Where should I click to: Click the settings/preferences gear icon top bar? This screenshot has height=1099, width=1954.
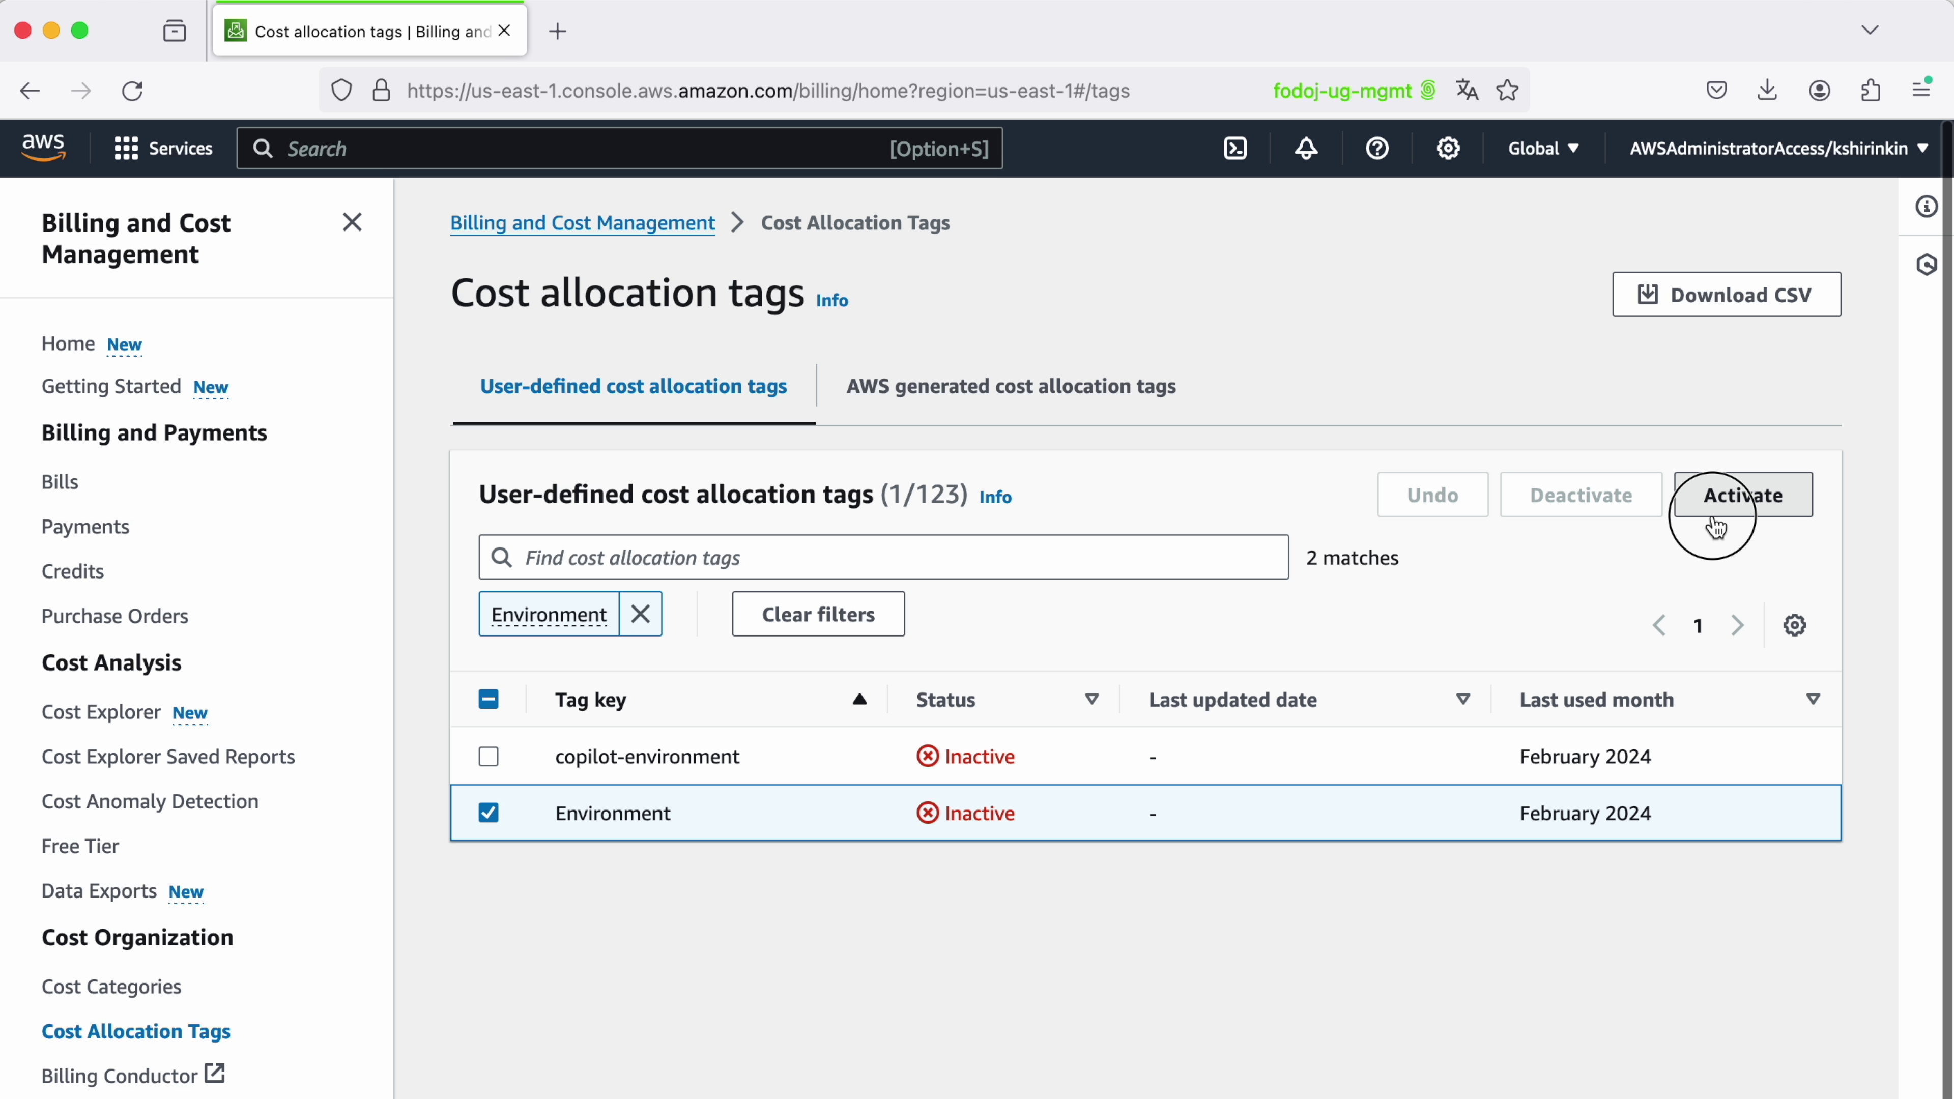[x=1448, y=148]
